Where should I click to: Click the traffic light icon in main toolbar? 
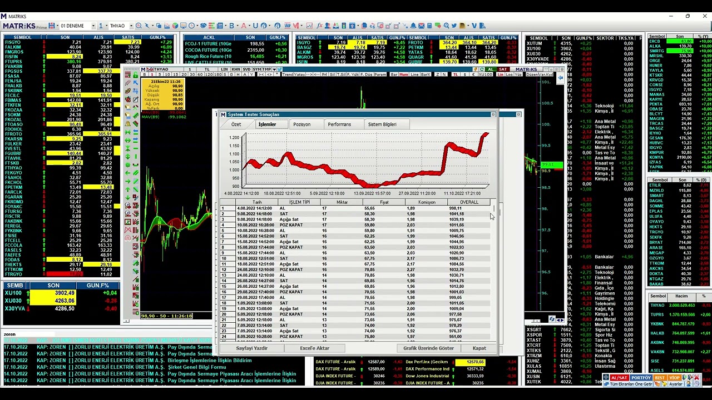(344, 26)
